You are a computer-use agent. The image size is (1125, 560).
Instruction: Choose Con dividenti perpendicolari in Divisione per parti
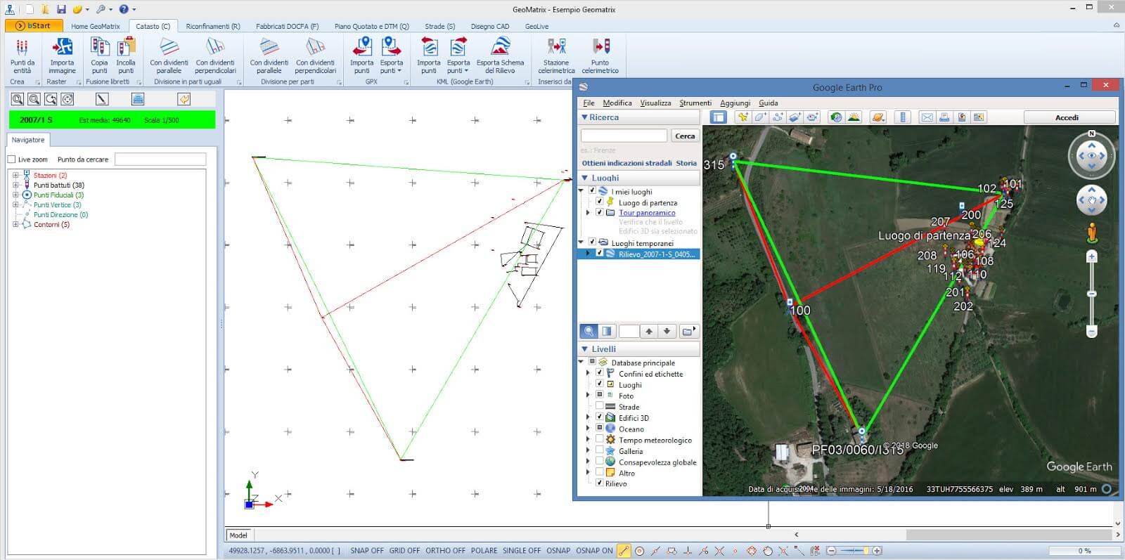[315, 56]
